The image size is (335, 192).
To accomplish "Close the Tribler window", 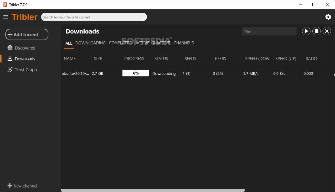I will [x=328, y=5].
